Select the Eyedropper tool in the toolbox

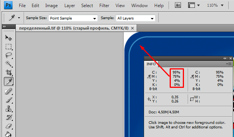tap(9, 81)
